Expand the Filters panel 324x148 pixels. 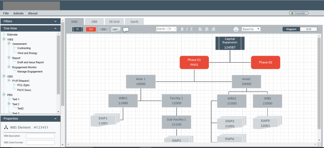pyautogui.click(x=55, y=21)
